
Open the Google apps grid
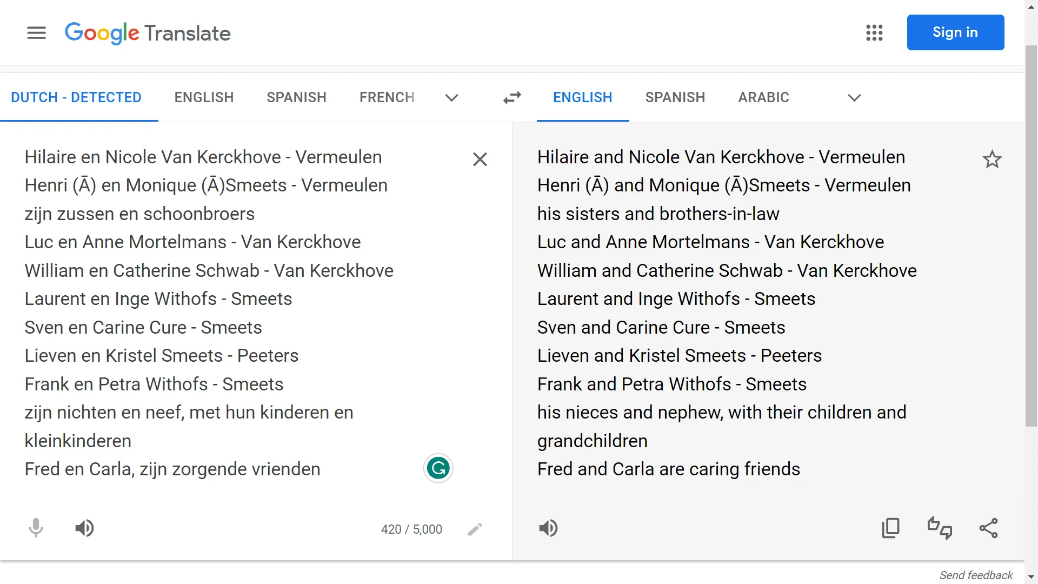point(874,32)
